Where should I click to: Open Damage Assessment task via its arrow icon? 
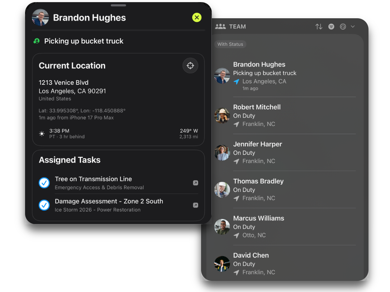[x=195, y=205]
